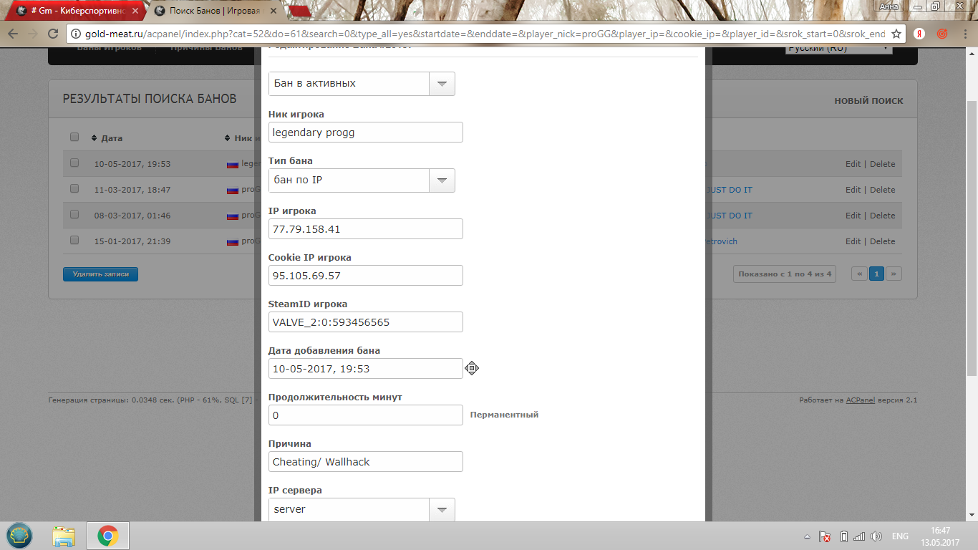Click Edit on the 11-03-2017 row
This screenshot has height=550, width=978.
coord(853,190)
